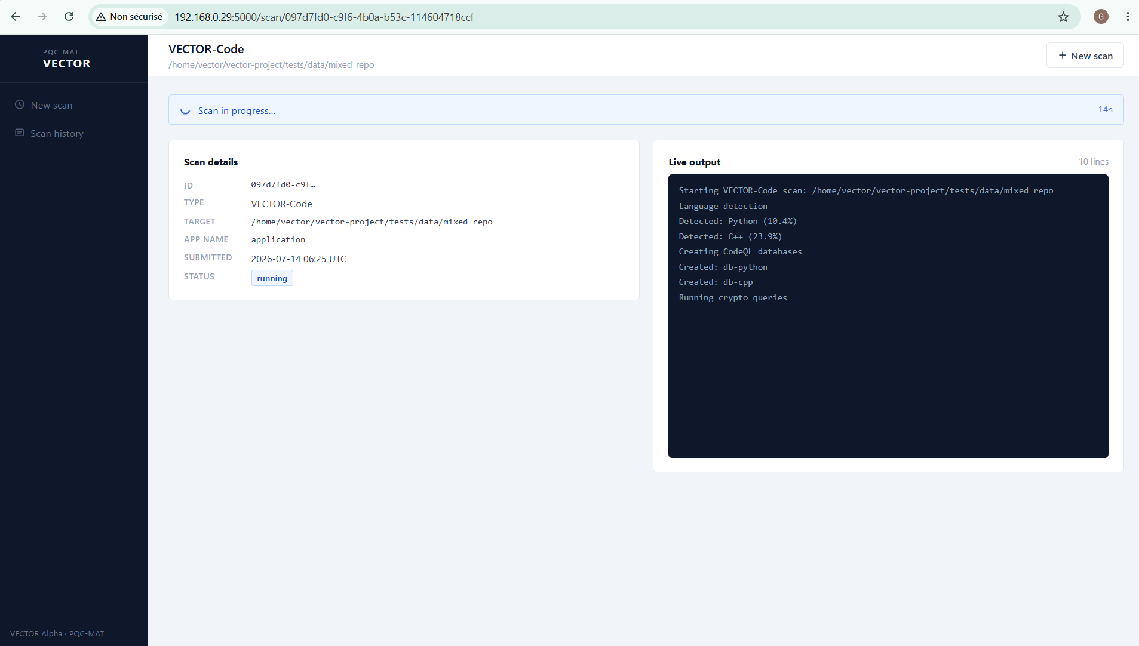Click the Live output heading

694,162
